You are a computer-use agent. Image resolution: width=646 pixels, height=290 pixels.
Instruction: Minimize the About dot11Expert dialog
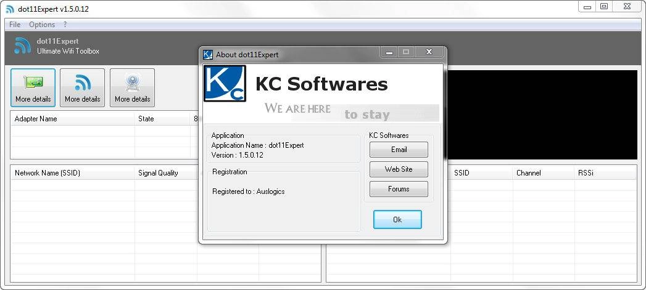pos(389,52)
